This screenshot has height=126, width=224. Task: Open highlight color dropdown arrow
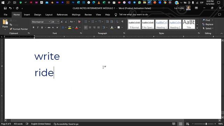pyautogui.click(x=73, y=27)
